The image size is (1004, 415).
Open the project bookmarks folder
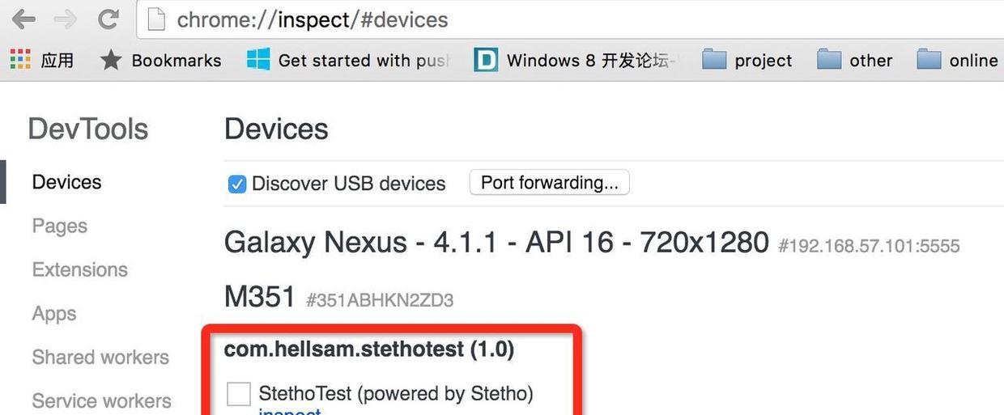click(x=714, y=60)
